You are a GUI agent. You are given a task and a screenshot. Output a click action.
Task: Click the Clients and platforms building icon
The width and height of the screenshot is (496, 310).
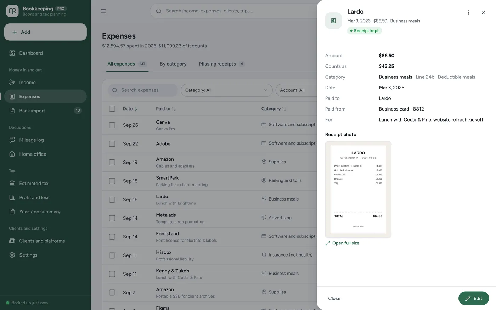coord(12,241)
